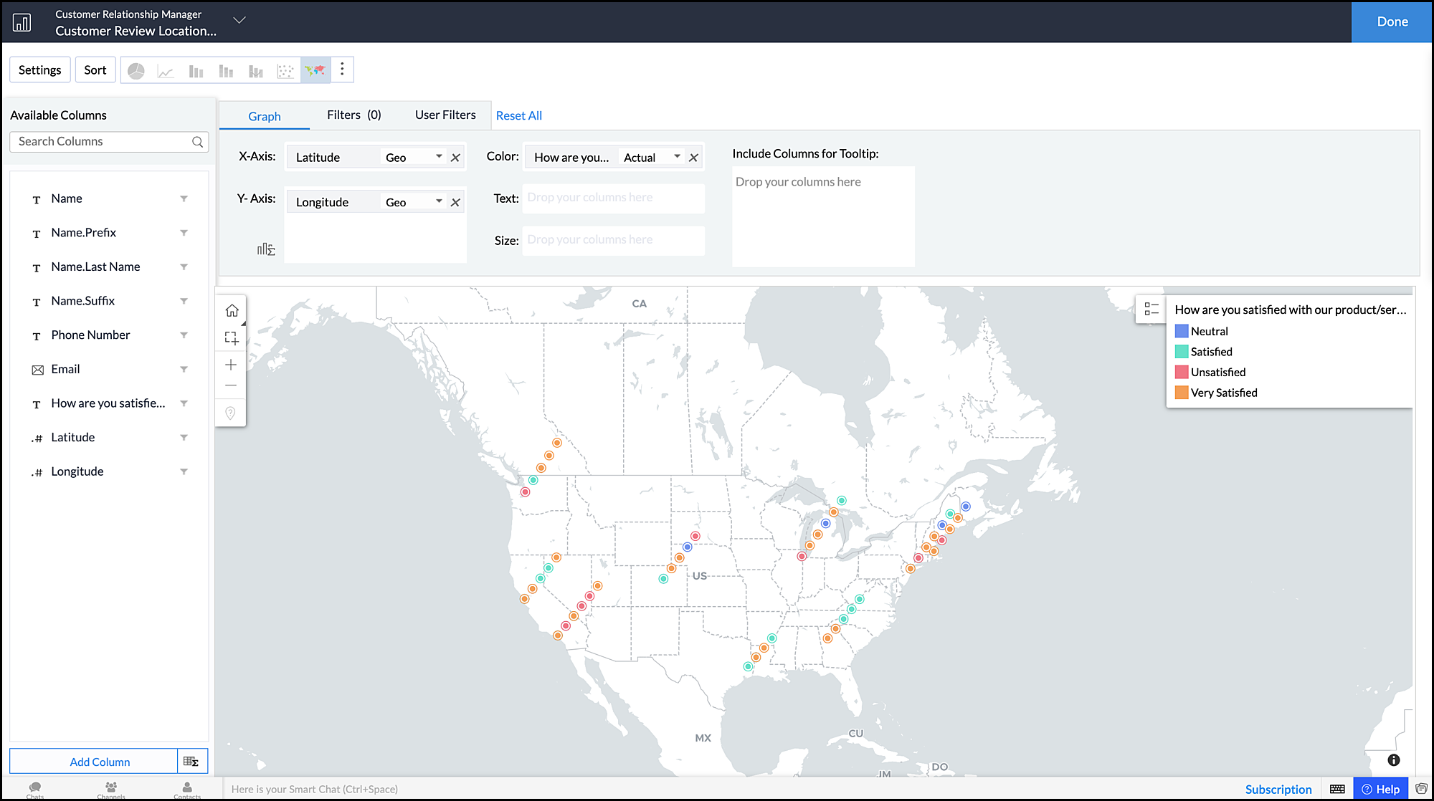Activate the map area selection tool

(x=231, y=337)
